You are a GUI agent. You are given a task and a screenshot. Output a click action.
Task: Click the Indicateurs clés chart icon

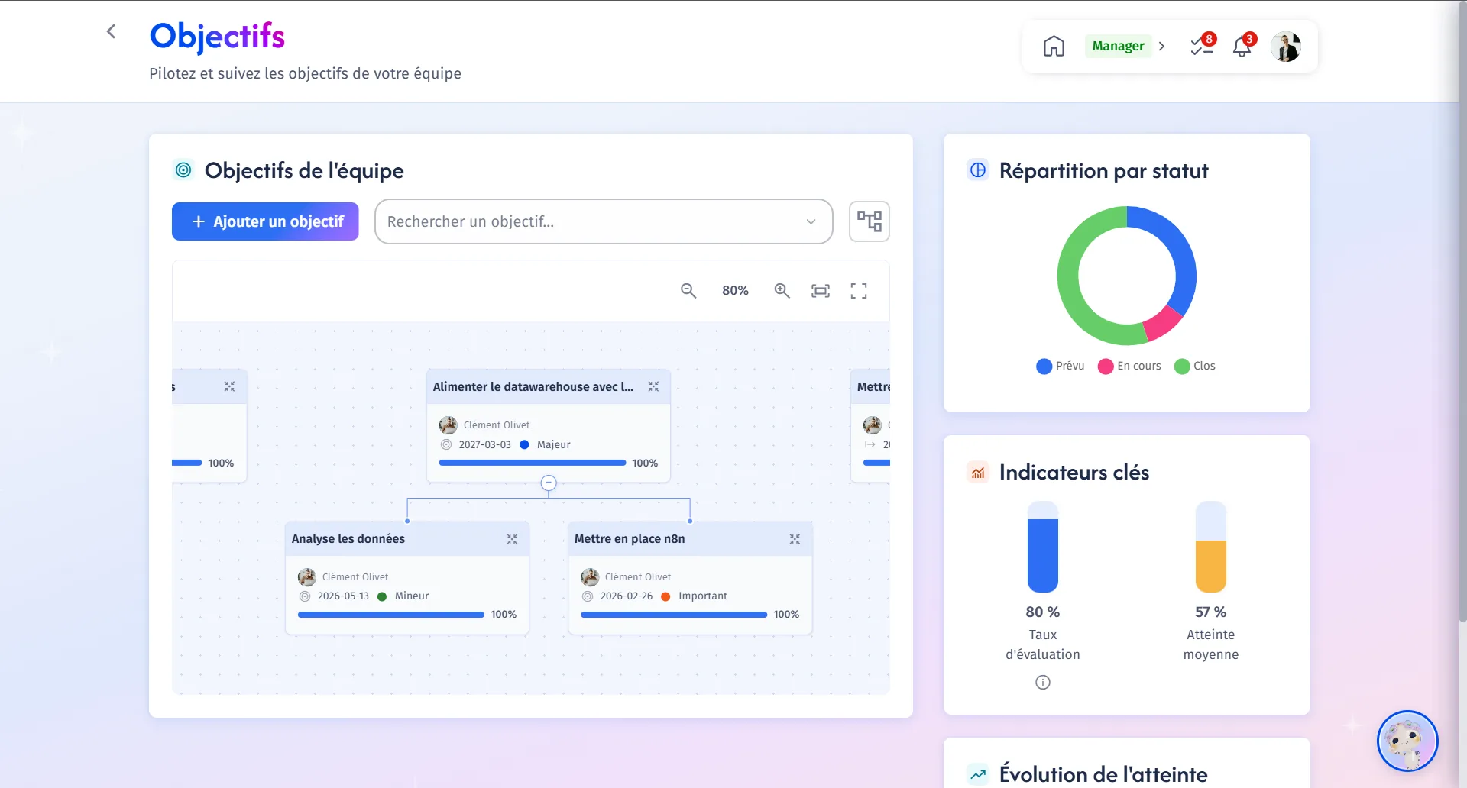pyautogui.click(x=978, y=473)
